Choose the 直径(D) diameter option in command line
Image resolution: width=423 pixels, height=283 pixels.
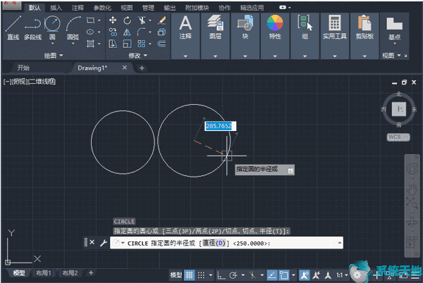214,243
